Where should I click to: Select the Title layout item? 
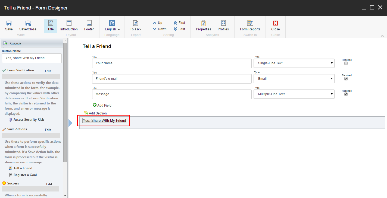[50, 26]
